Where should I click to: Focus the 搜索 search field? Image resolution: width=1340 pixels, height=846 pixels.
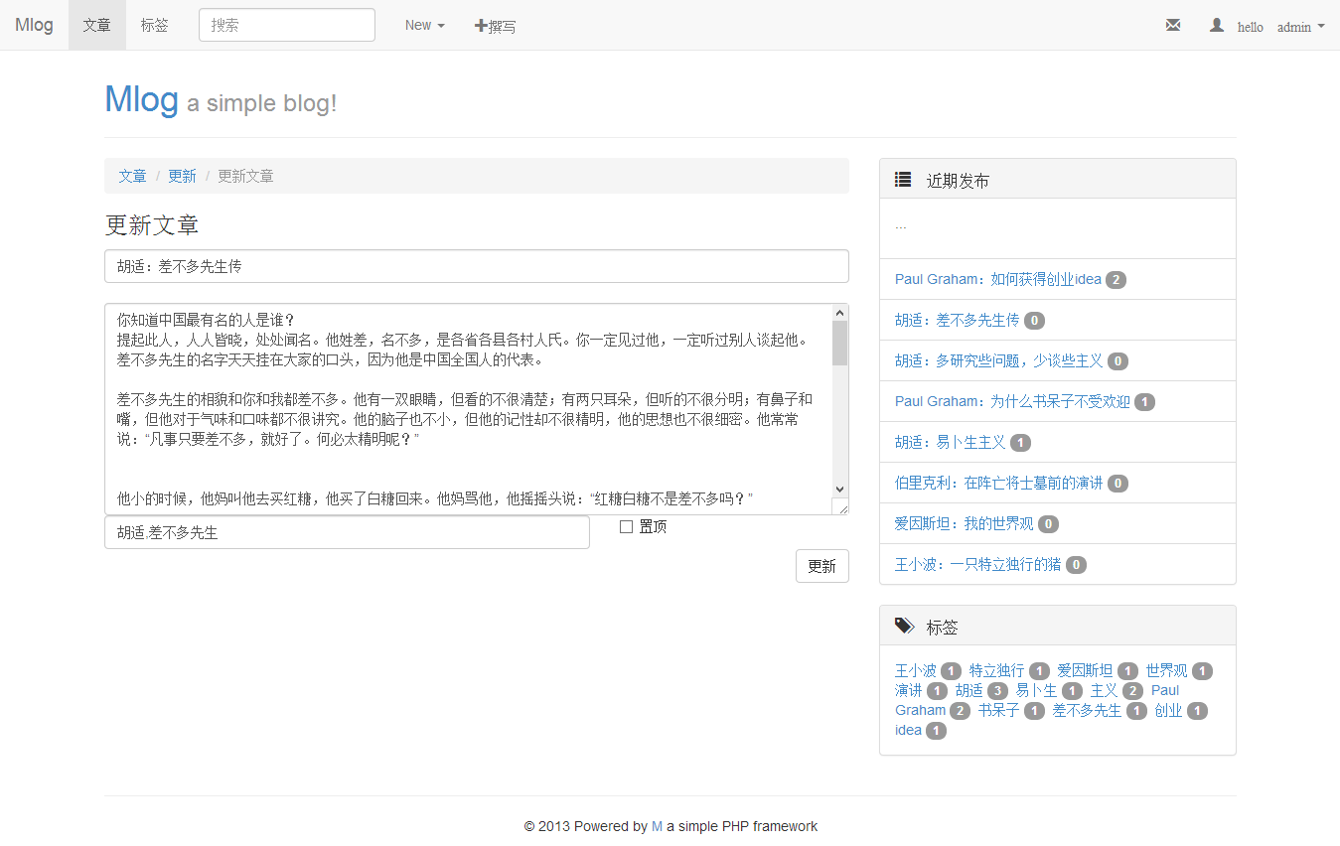click(286, 26)
